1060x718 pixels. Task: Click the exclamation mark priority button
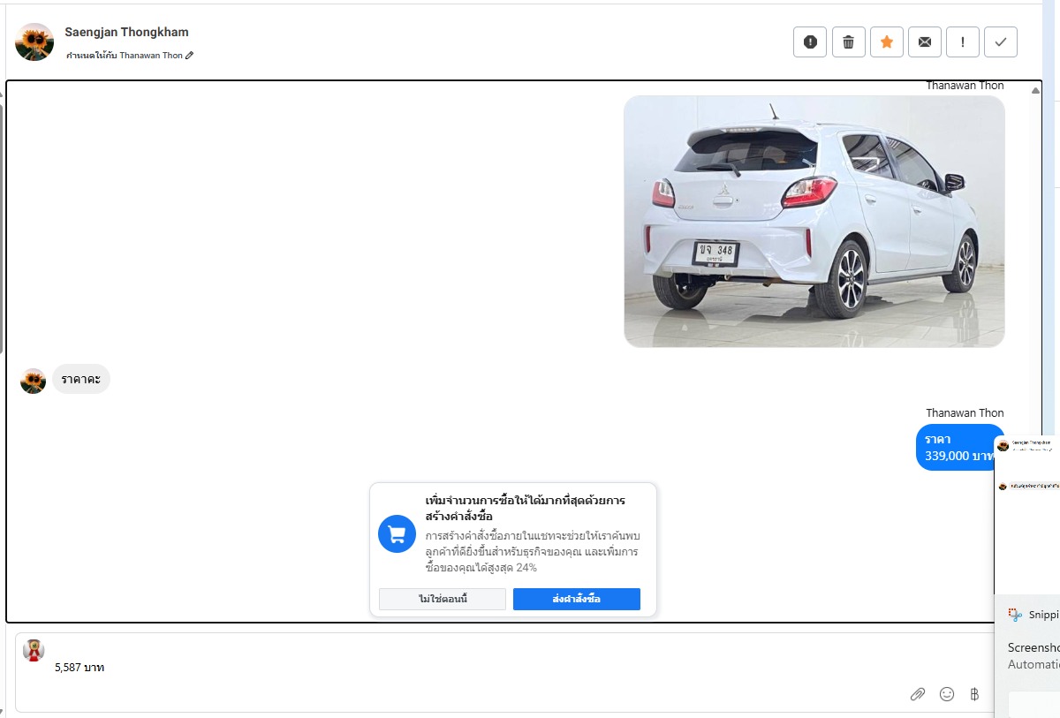click(x=962, y=42)
